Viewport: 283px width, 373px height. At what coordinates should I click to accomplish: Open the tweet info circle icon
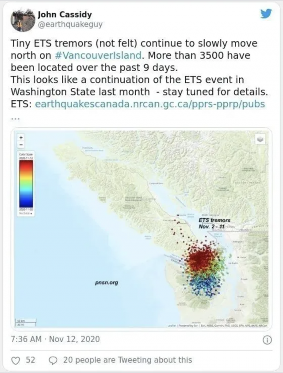coord(267,340)
